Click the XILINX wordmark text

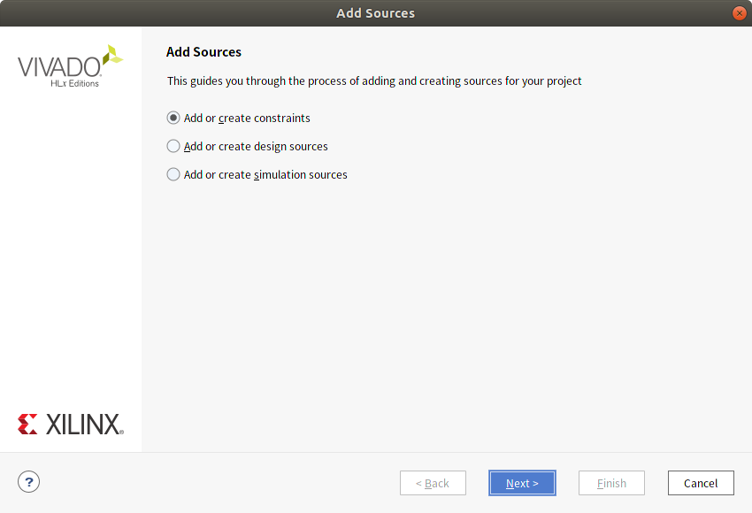(84, 425)
